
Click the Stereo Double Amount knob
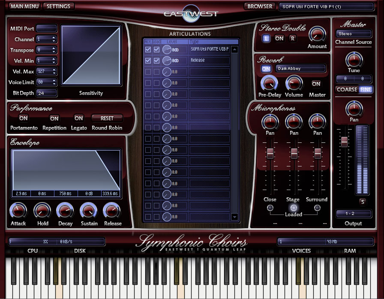pos(317,34)
